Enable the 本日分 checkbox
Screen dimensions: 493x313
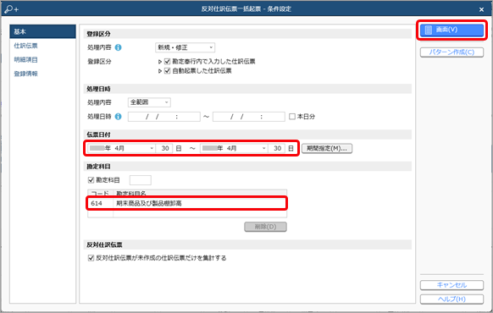click(x=292, y=117)
